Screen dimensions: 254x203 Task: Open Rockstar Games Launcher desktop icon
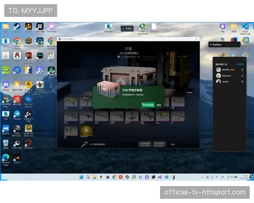[x=28, y=85]
